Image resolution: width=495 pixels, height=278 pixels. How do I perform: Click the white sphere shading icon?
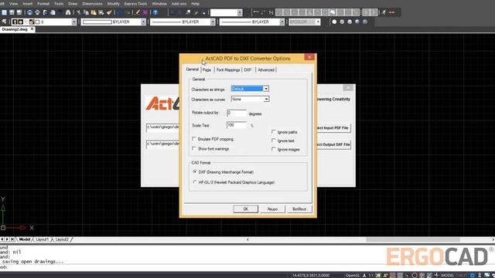tap(334, 22)
